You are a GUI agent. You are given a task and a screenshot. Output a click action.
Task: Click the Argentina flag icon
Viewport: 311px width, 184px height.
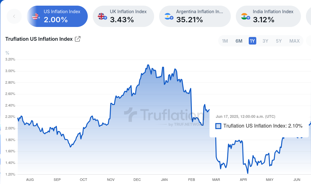click(168, 16)
